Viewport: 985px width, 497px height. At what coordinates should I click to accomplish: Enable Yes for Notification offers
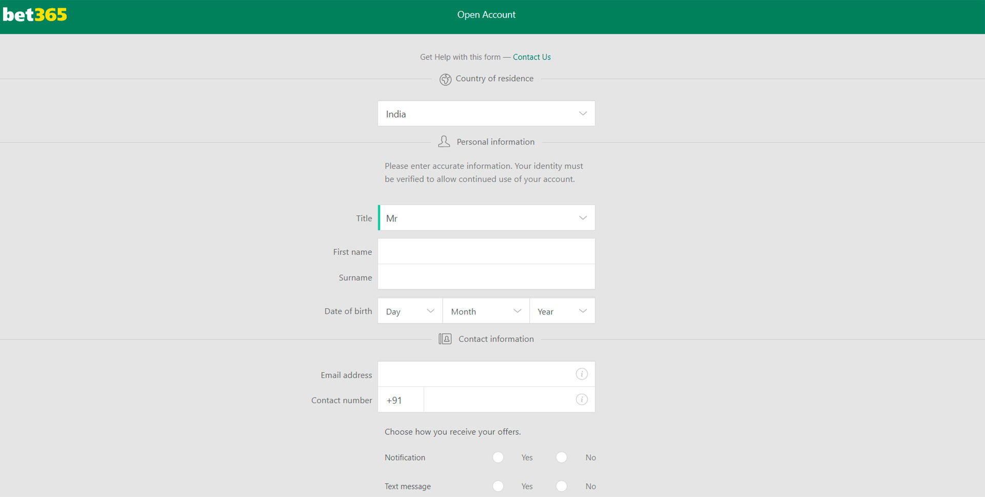click(498, 457)
